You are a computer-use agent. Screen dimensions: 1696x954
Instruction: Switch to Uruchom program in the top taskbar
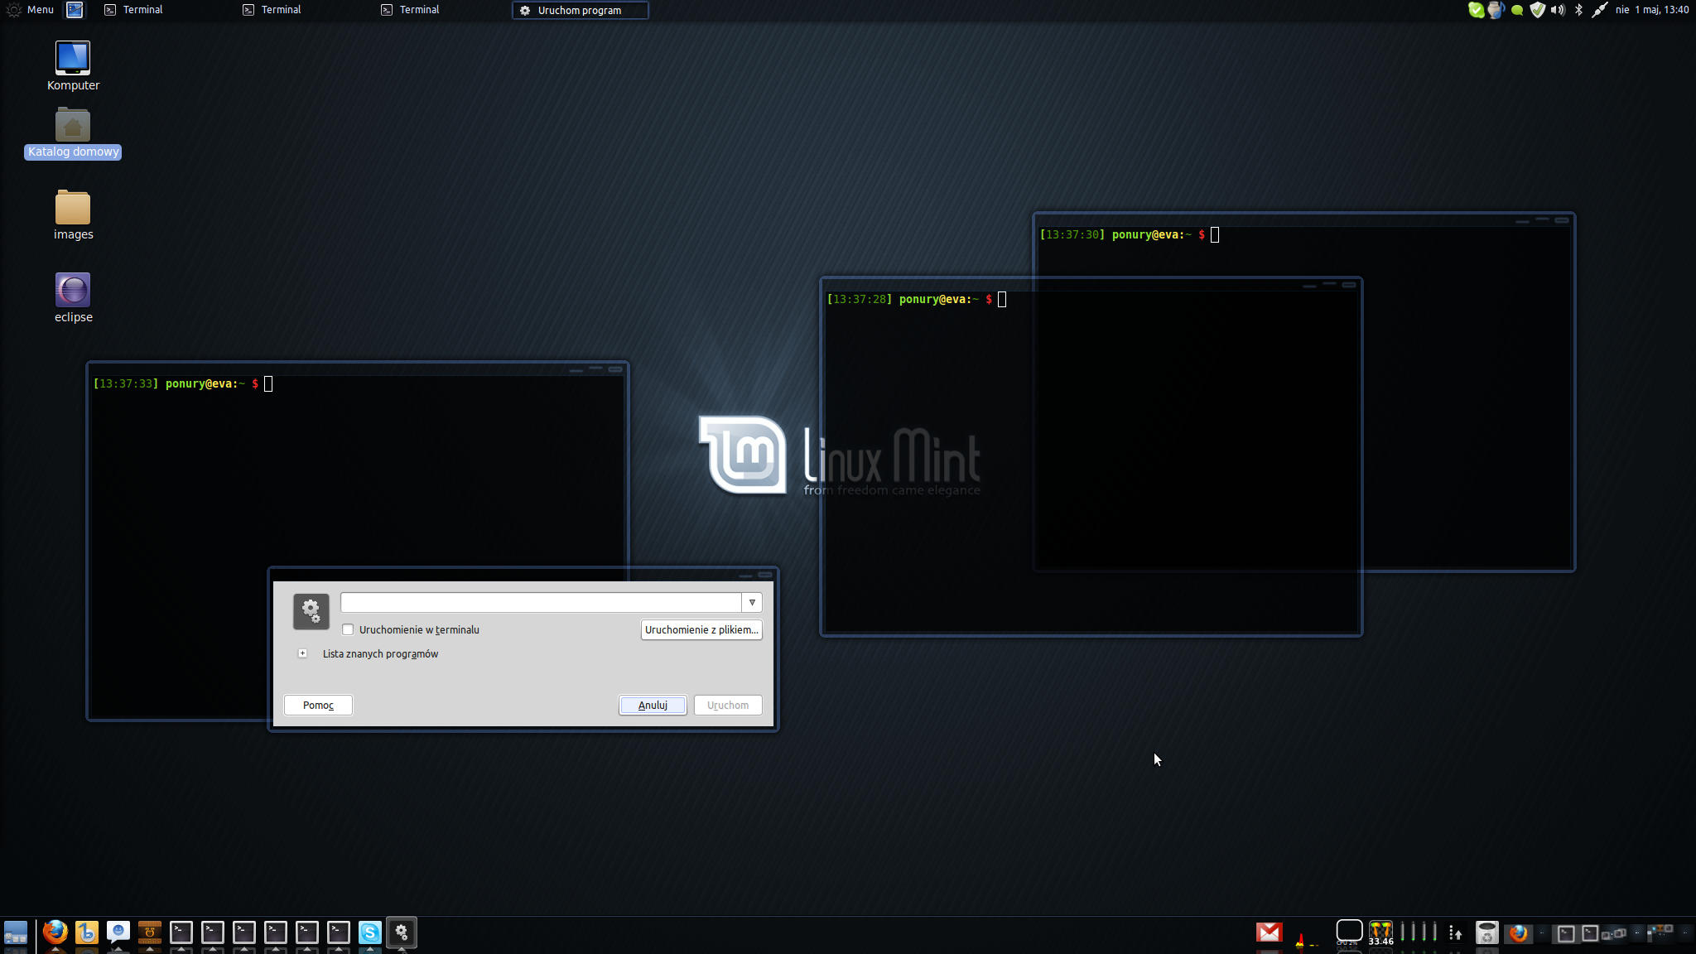[x=580, y=10]
